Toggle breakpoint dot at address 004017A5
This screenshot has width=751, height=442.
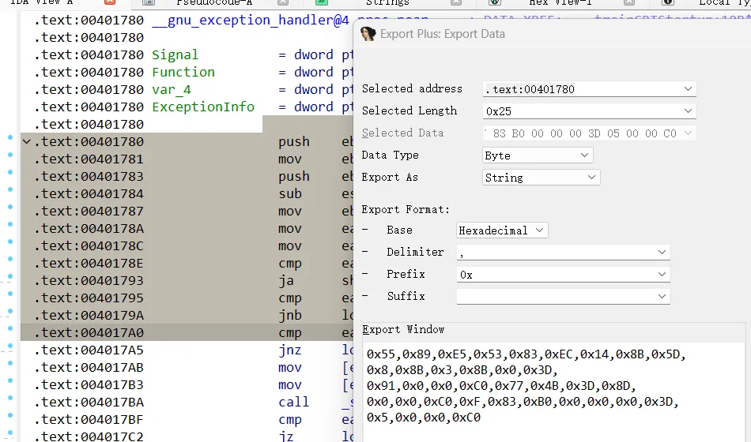[x=10, y=350]
